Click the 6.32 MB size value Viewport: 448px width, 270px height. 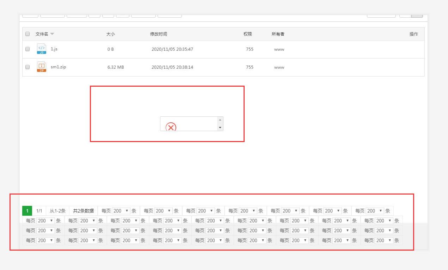pyautogui.click(x=116, y=67)
